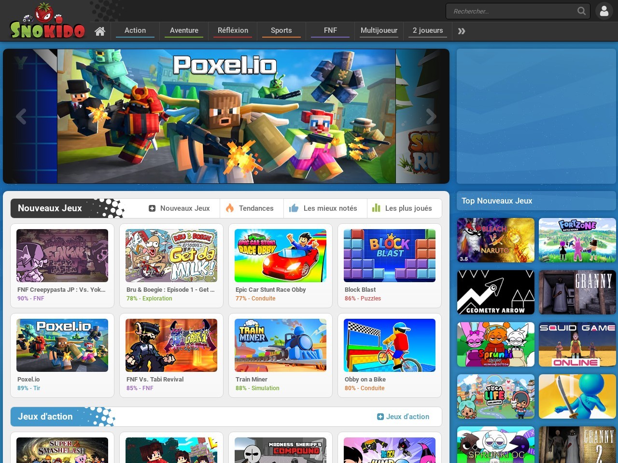This screenshot has height=463, width=618.
Task: Open FNF Creepypasta JP game thumbnail
Action: [62, 256]
